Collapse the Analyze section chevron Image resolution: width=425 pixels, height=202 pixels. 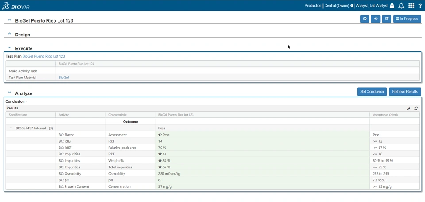(x=9, y=93)
